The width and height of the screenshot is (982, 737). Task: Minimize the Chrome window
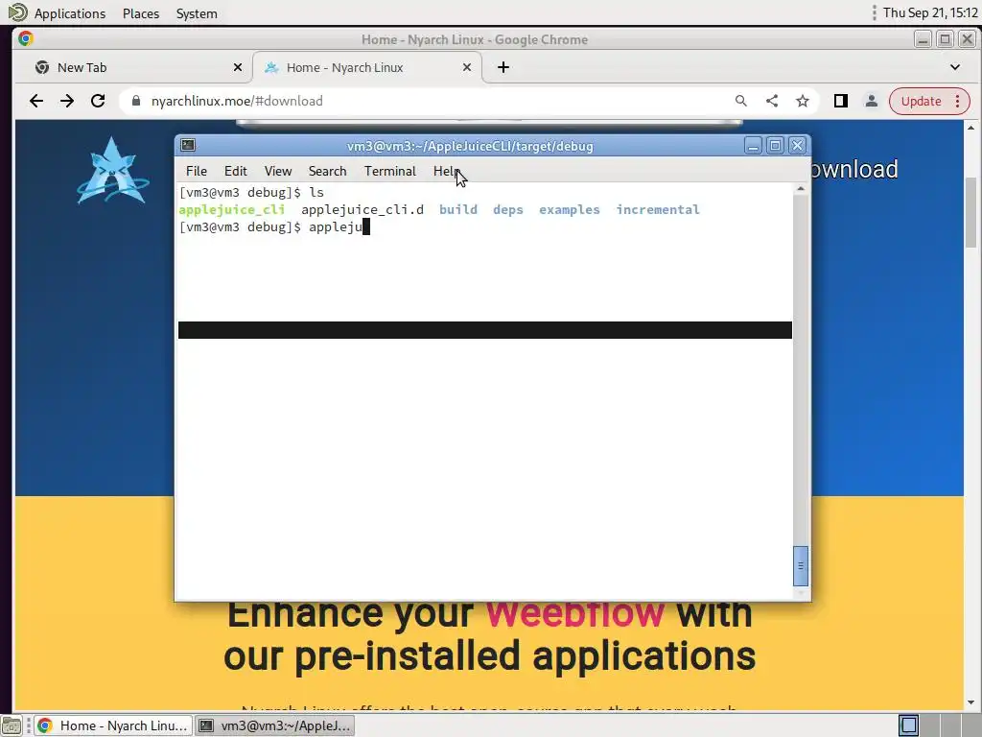(923, 39)
